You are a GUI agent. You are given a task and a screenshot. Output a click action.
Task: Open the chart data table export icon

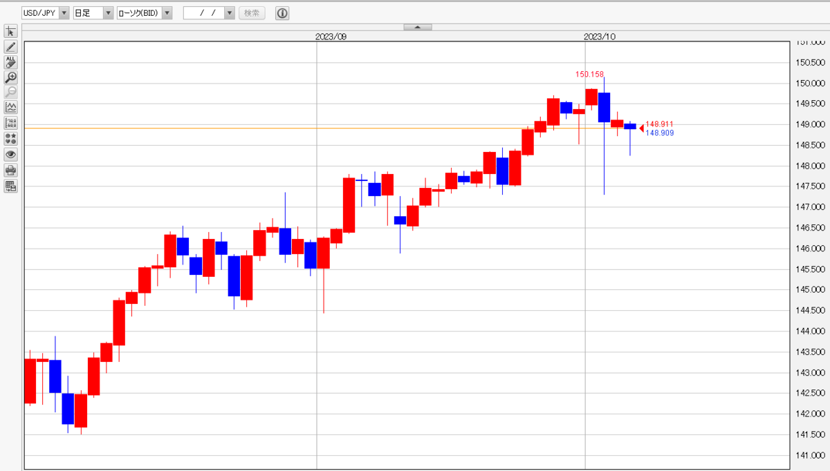click(x=10, y=186)
